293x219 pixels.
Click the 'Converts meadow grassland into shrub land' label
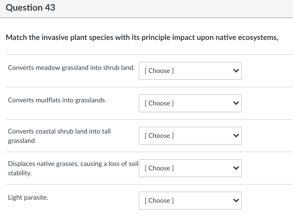pos(71,67)
